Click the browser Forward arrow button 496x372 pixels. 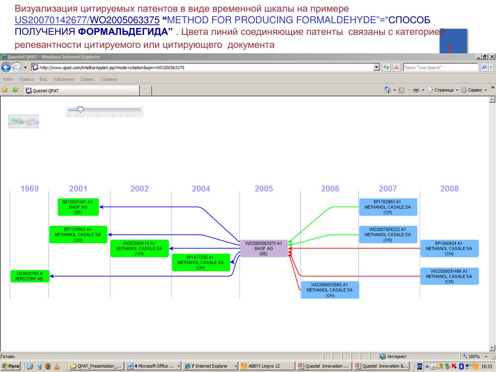click(x=17, y=67)
